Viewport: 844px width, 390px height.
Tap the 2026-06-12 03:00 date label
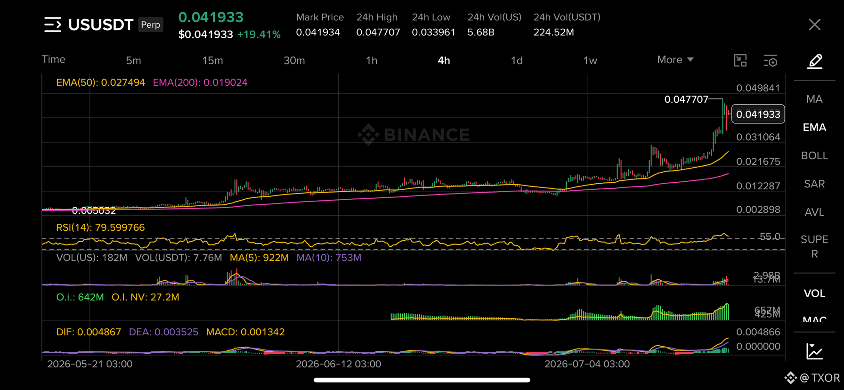click(x=338, y=364)
